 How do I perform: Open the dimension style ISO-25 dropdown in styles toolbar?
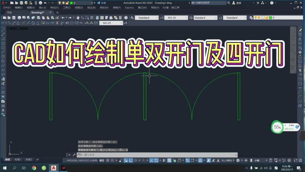point(176,18)
